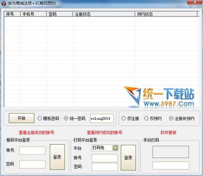Click the app icon in the title bar
Screen dimensions: 203x176
3,3
